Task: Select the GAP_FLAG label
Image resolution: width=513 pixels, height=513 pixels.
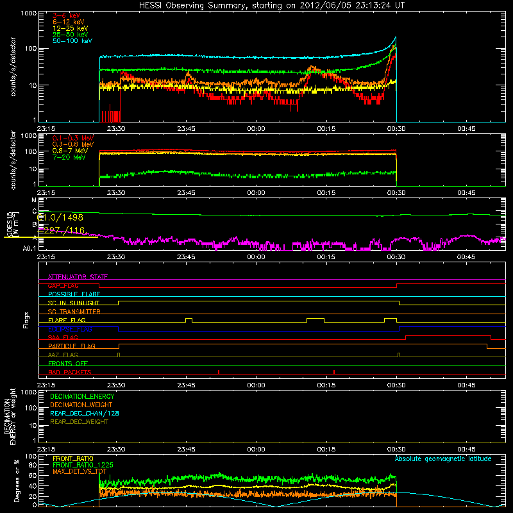Action: click(63, 285)
